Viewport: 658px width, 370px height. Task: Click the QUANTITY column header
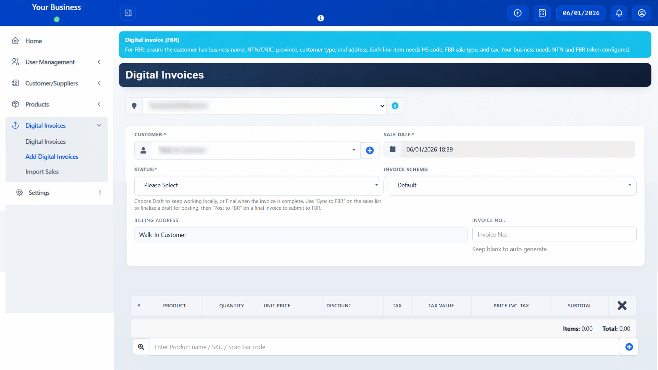tap(232, 306)
